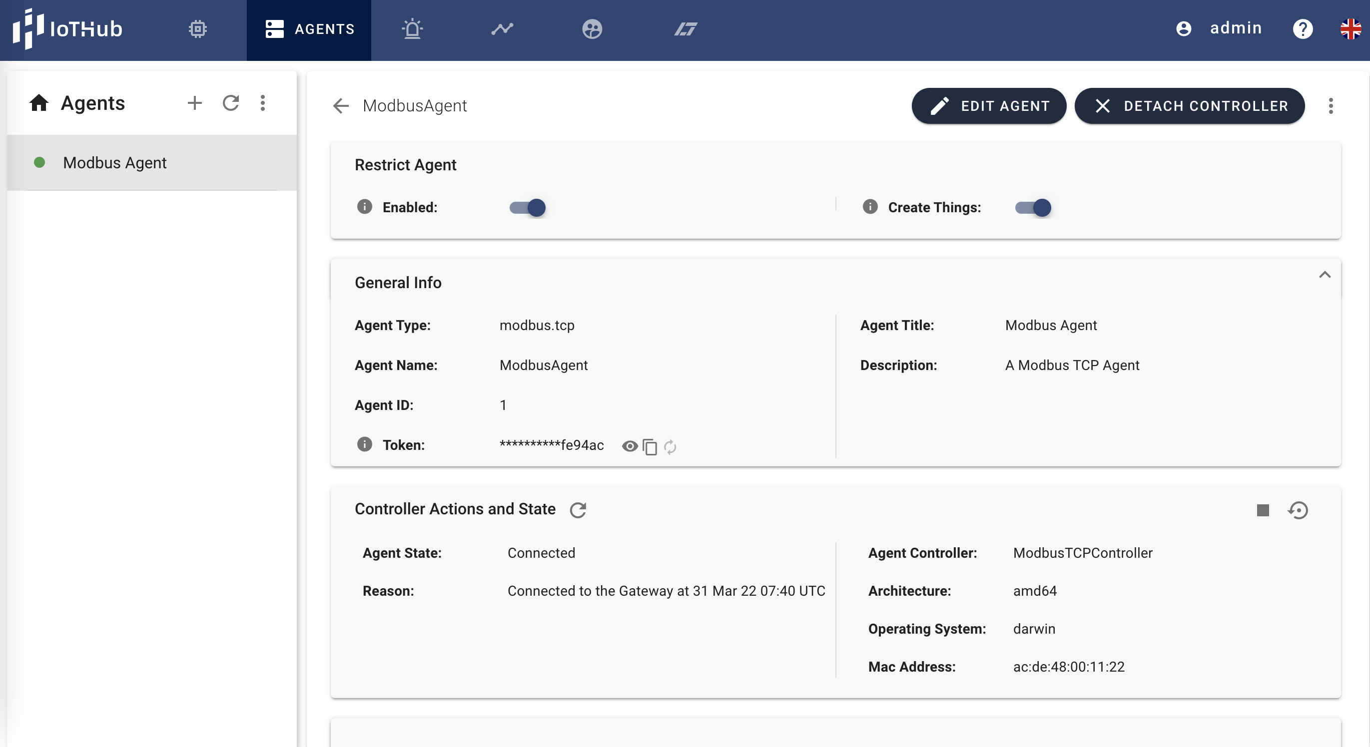Open agent detail more options menu
1370x747 pixels.
coord(1331,106)
